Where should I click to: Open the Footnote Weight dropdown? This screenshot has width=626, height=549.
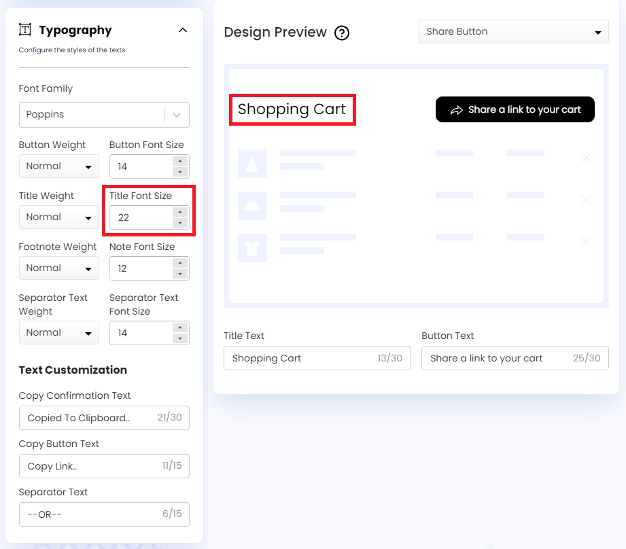(x=58, y=268)
